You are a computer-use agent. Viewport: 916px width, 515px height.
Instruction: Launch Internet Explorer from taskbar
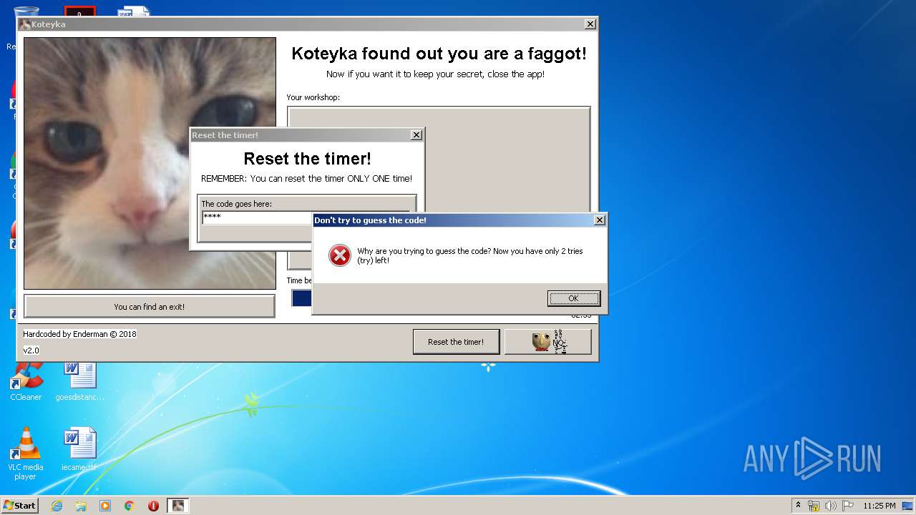tap(57, 506)
